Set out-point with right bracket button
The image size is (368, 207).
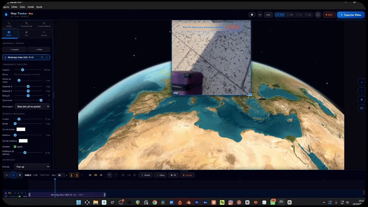coord(77,175)
